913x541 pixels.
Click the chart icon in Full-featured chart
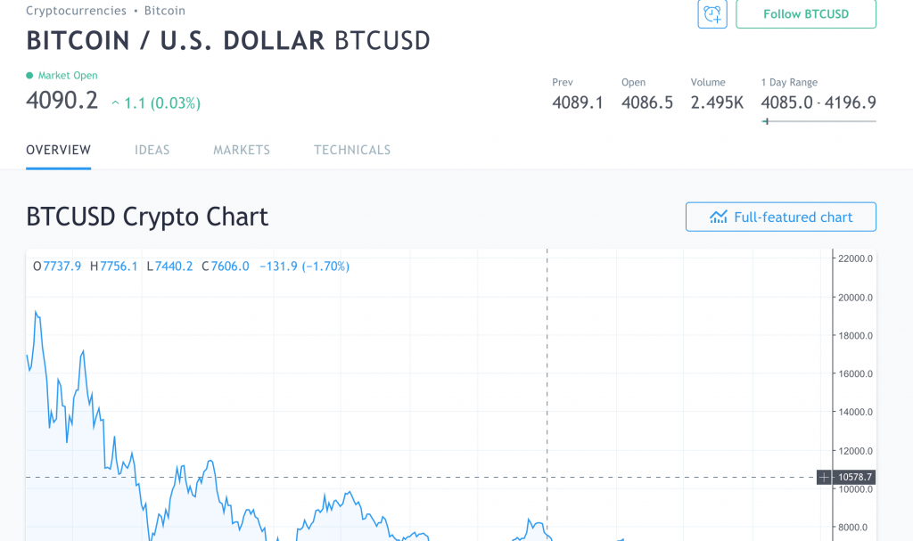coord(719,217)
